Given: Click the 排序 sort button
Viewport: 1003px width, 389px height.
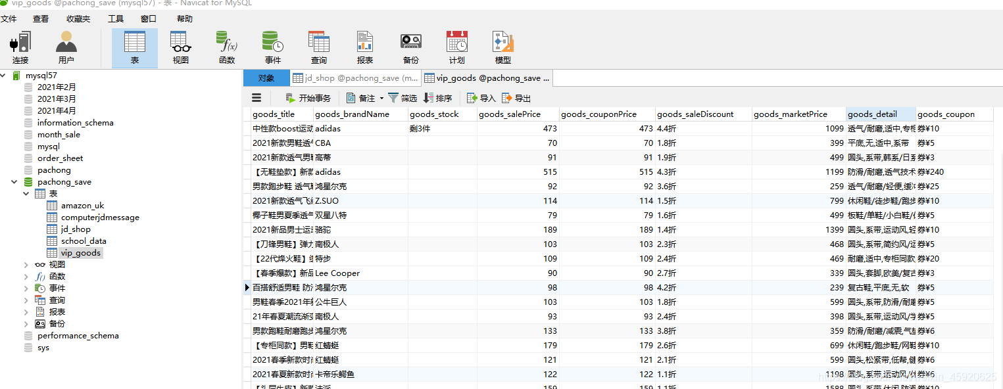Looking at the screenshot, I should [x=437, y=98].
